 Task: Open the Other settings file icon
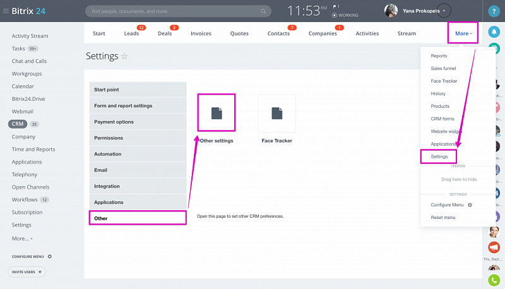click(x=217, y=112)
